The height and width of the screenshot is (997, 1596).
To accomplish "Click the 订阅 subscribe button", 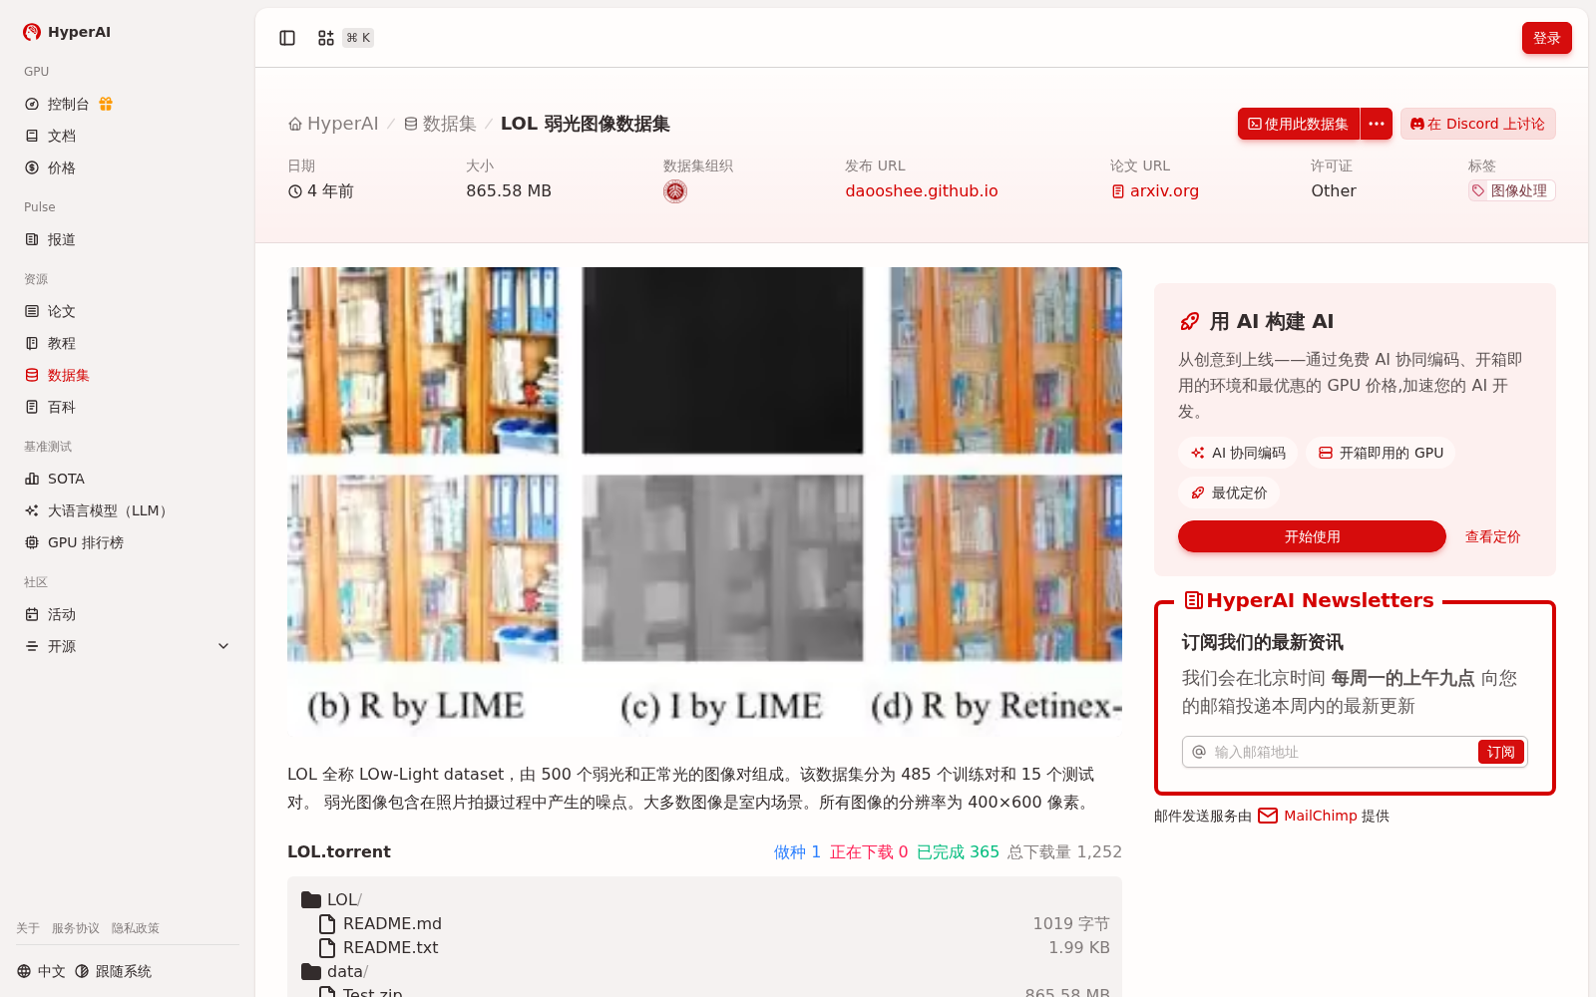I will (x=1500, y=752).
